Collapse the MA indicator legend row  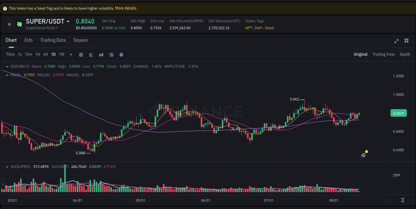(7, 75)
